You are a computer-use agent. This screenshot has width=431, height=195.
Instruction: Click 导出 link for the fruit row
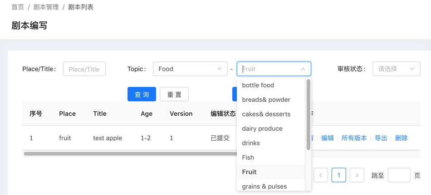381,138
